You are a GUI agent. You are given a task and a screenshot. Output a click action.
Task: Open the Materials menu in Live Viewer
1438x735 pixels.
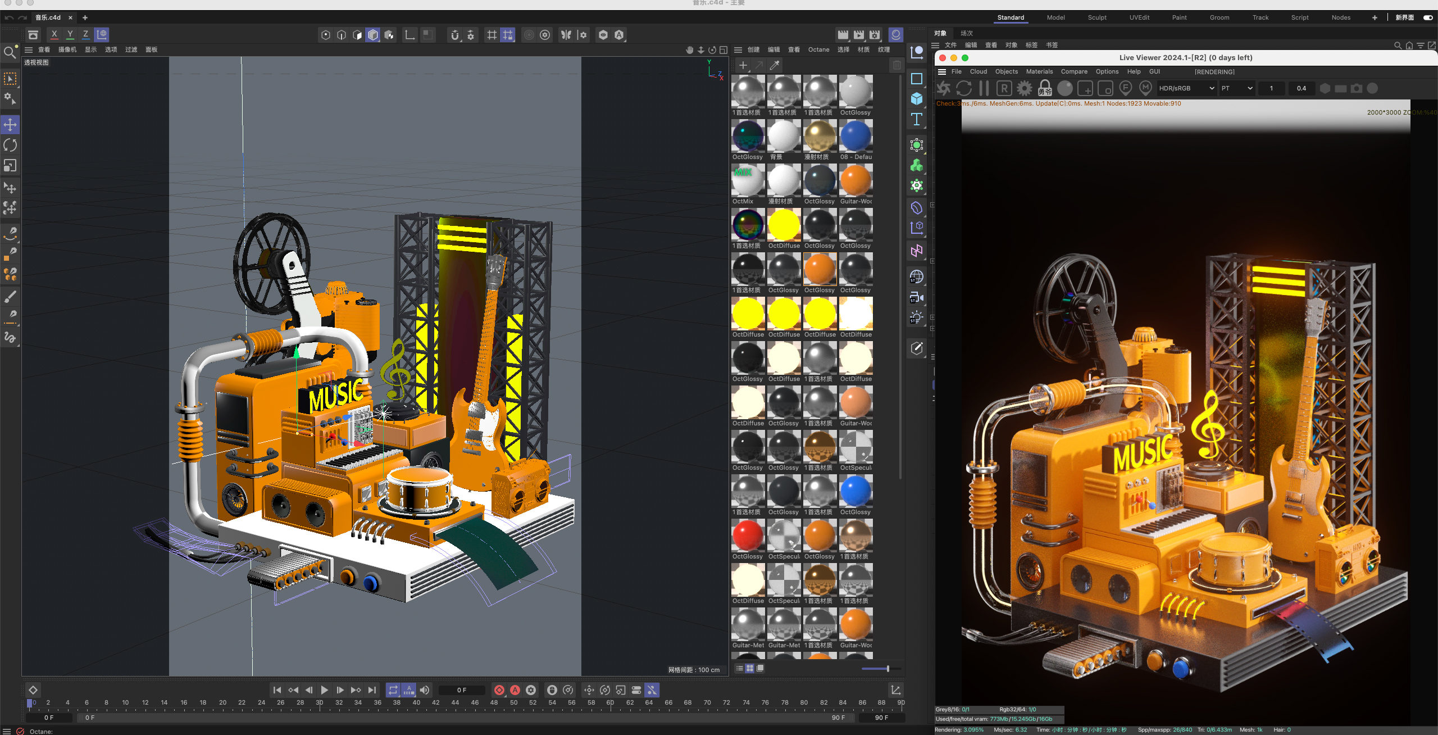click(1039, 71)
